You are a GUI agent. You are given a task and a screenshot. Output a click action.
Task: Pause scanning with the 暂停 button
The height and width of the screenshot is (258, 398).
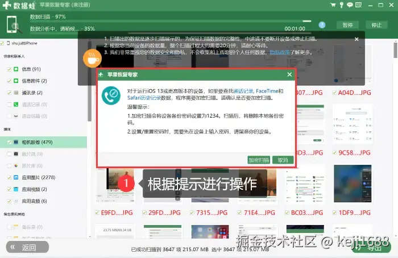(347, 25)
